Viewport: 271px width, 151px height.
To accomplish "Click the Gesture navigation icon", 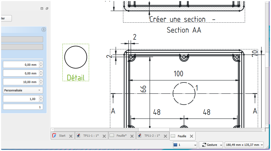I will pyautogui.click(x=204, y=145).
